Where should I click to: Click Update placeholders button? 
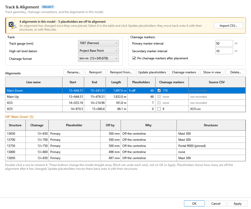[x=152, y=72]
